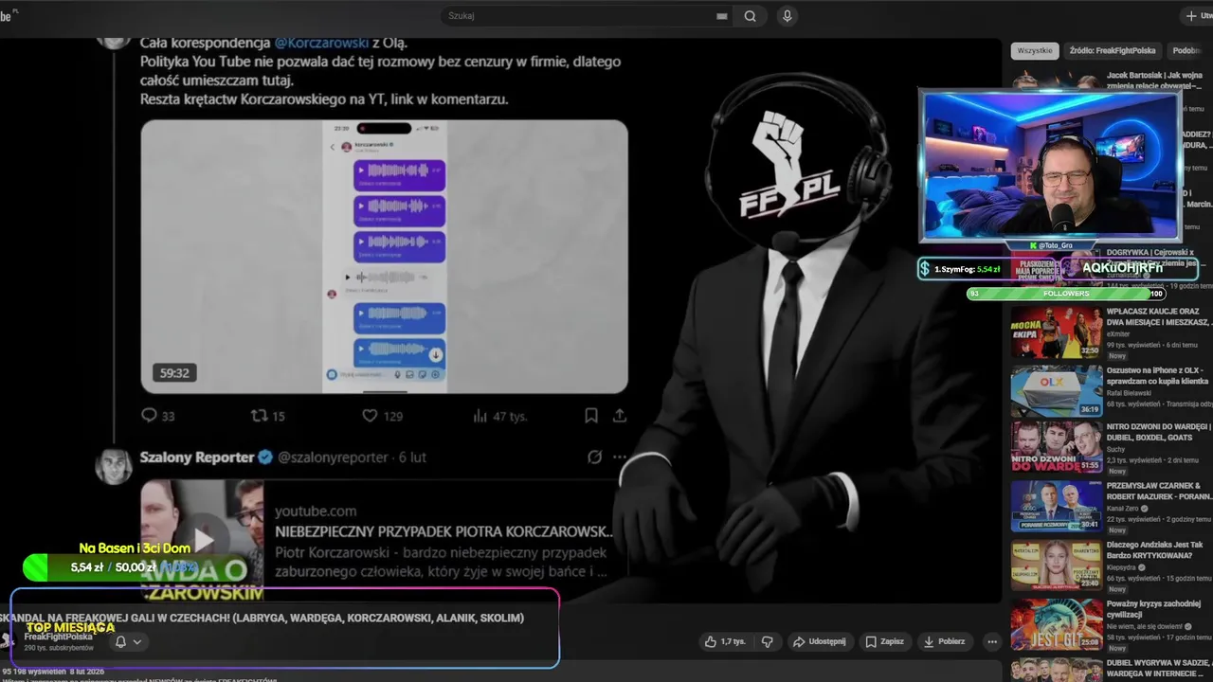Click the @Korczarowski mention in the tweet
This screenshot has height=682, width=1213.
pyautogui.click(x=320, y=43)
